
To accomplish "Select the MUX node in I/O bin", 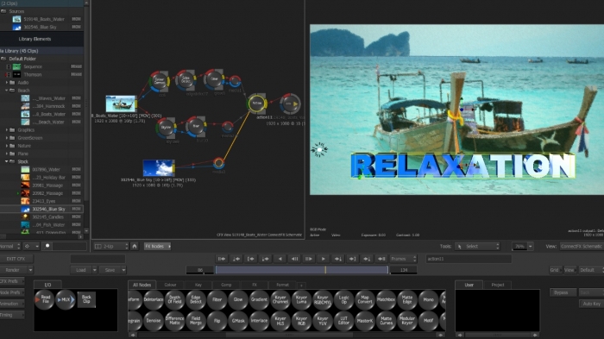I will click(x=66, y=299).
